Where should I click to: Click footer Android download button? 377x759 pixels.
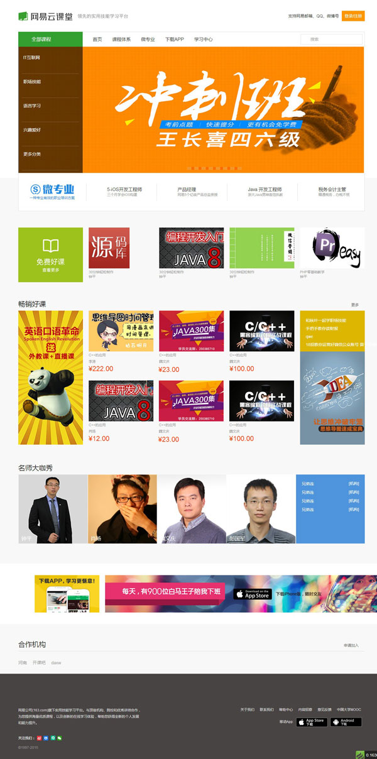346,722
